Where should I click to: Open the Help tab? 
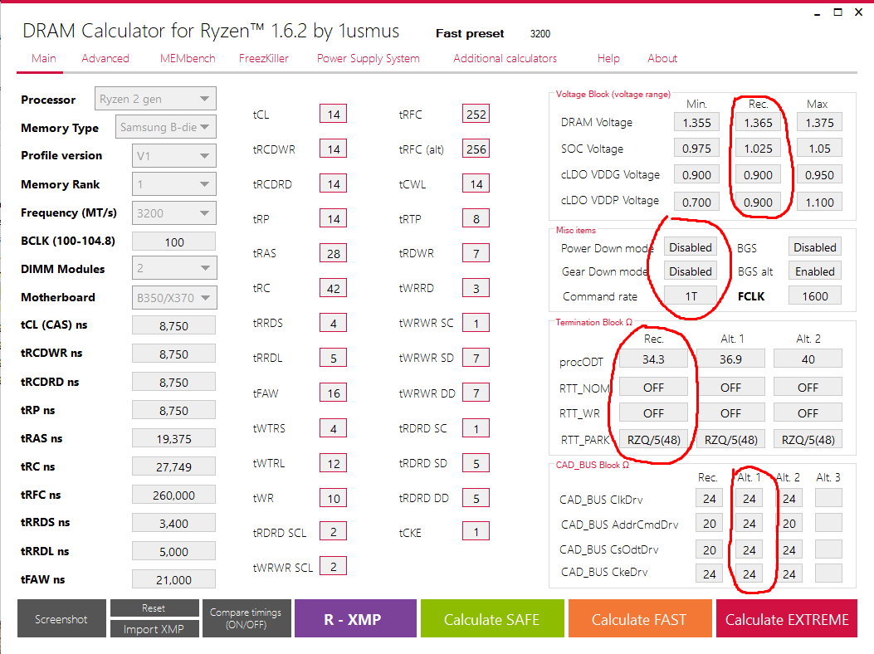[x=608, y=59]
